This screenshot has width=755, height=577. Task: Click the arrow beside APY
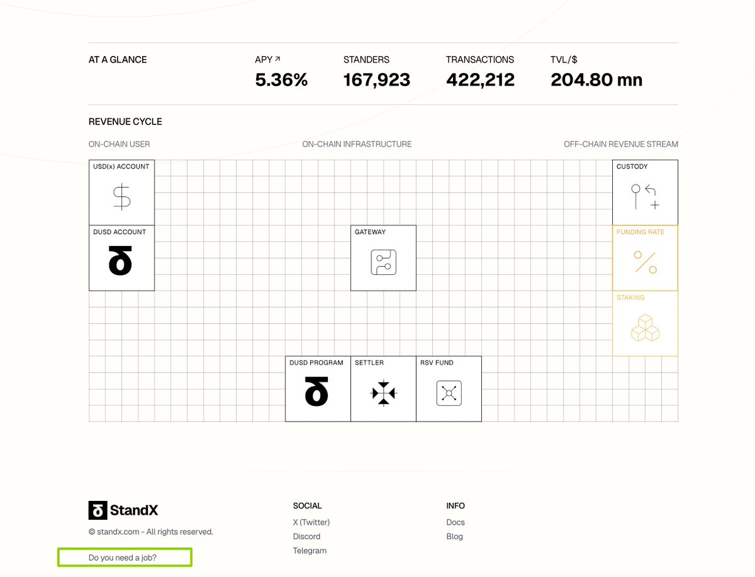(x=277, y=59)
